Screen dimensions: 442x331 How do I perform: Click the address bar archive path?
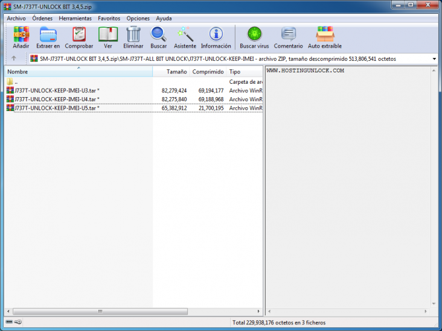[218, 59]
